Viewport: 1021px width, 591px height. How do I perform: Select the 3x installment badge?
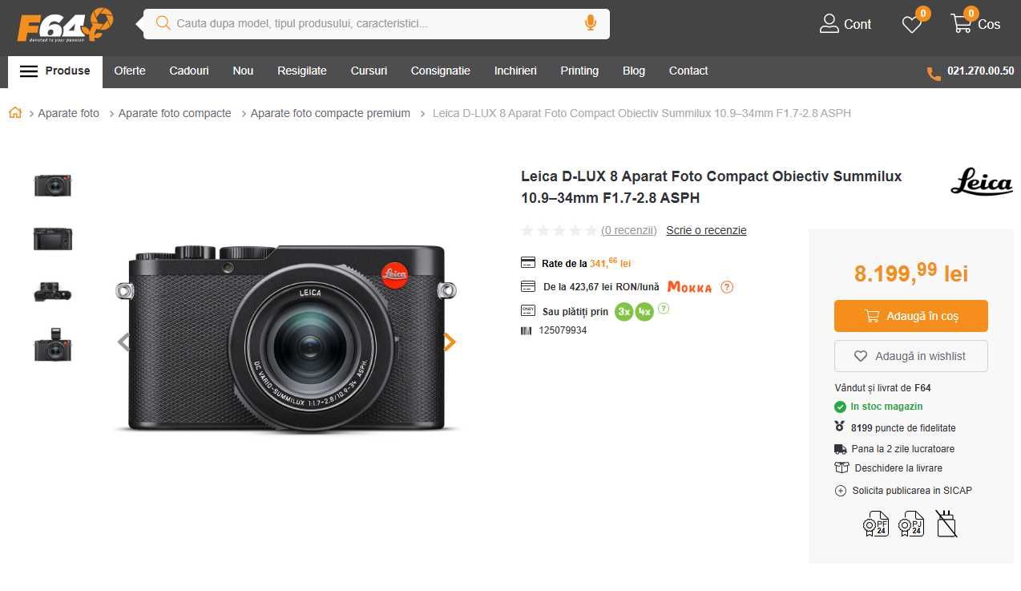(623, 312)
